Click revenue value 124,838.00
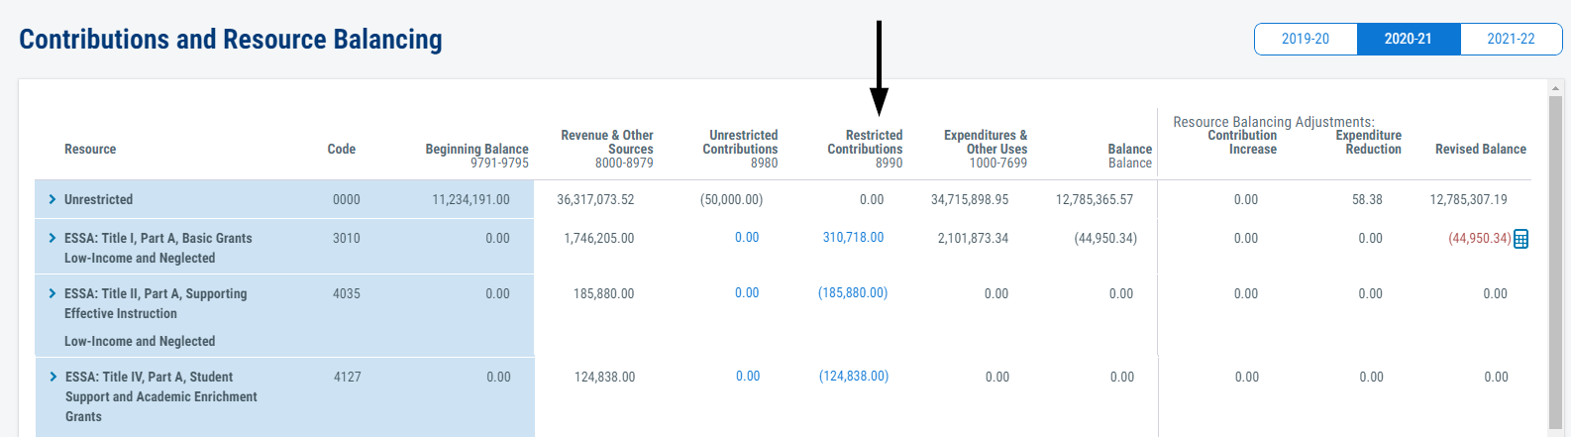The width and height of the screenshot is (1571, 437). 605,377
